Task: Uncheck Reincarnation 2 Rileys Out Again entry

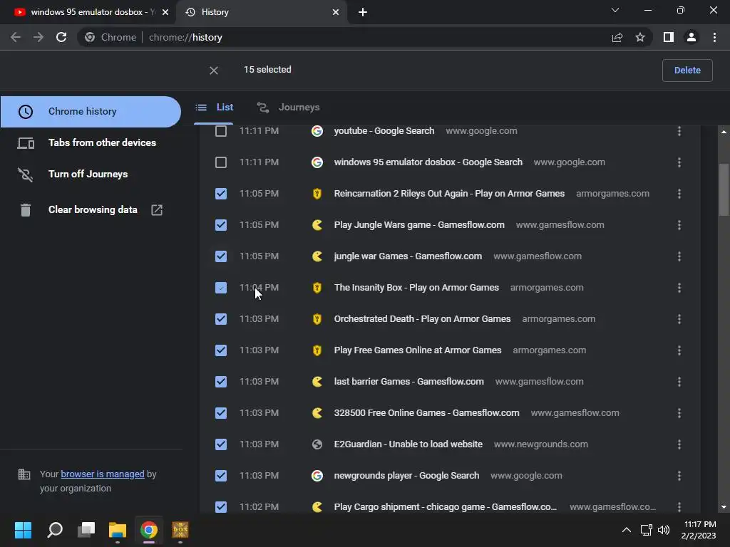Action: [221, 194]
